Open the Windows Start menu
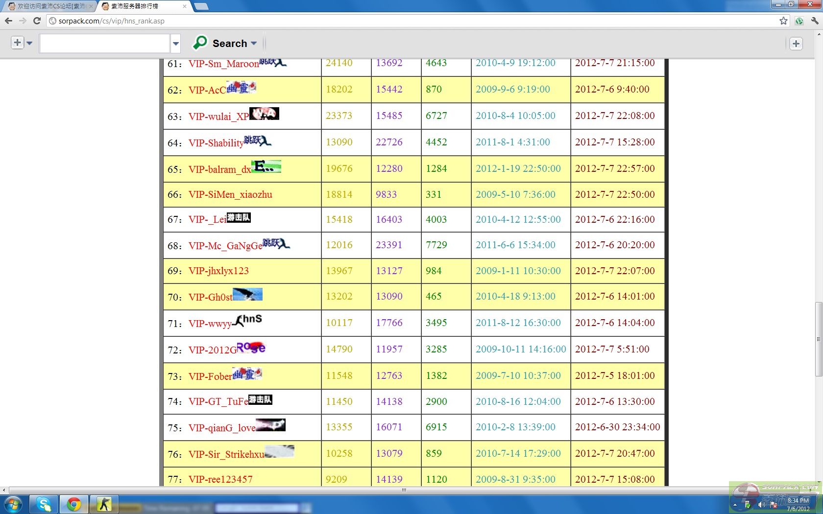 click(x=13, y=504)
